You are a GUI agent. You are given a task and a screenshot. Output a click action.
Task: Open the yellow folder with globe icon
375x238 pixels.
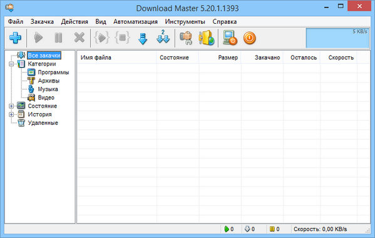pyautogui.click(x=206, y=37)
